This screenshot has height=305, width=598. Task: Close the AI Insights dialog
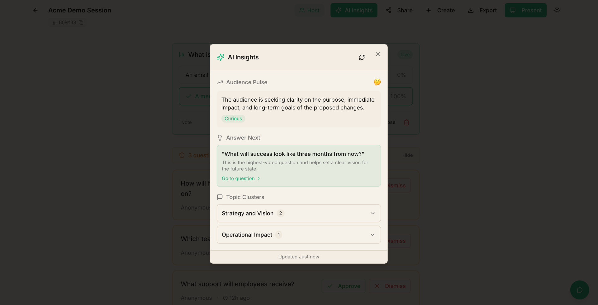pos(377,54)
